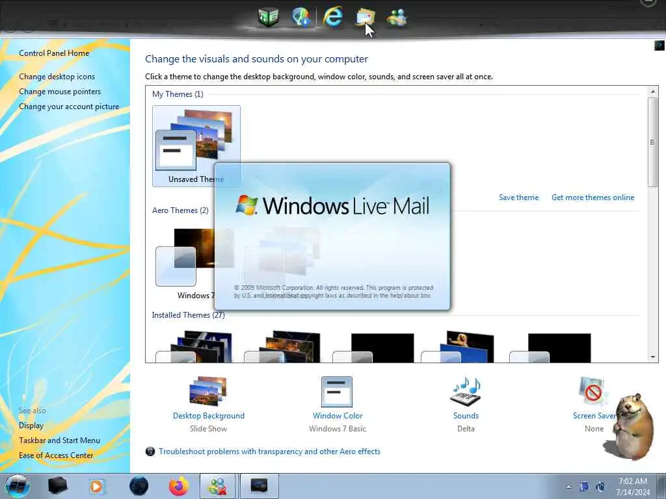Open Change mouse pointers link
The height and width of the screenshot is (499, 666).
click(x=60, y=92)
